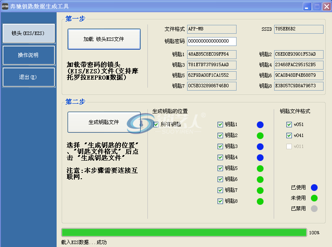Viewport: 332px width, 247px height.
Task: Click the gray 已禁用 legend dot
Action: pyautogui.click(x=314, y=209)
